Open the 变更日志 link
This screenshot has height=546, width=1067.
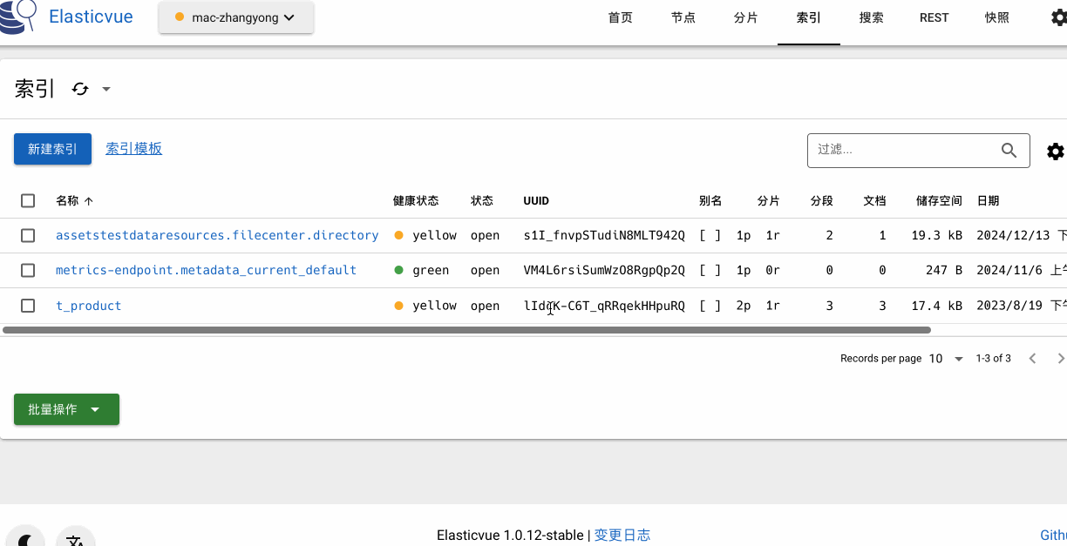[622, 535]
